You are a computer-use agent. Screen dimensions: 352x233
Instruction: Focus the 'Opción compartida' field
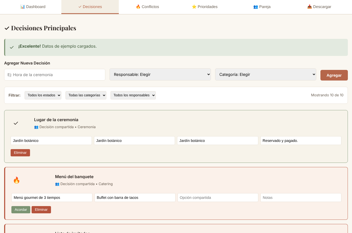coord(218,198)
